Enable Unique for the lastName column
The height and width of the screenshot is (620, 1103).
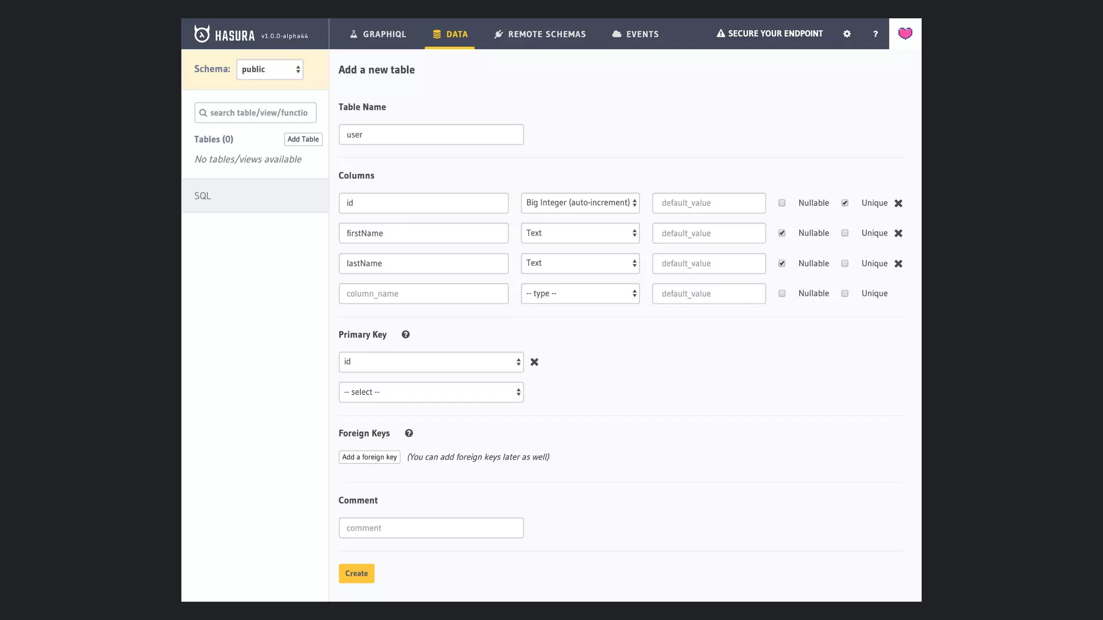(x=845, y=264)
